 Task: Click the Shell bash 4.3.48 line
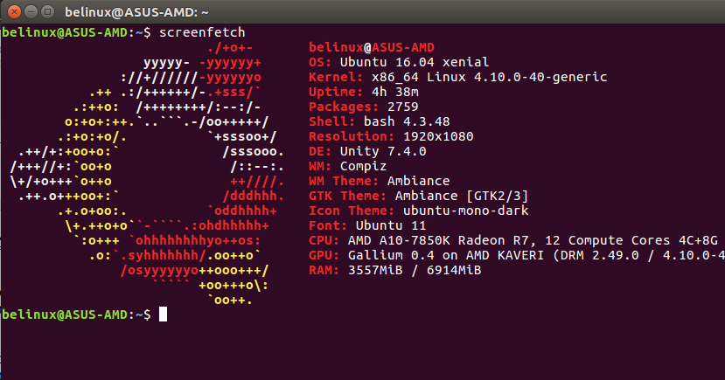(x=380, y=121)
